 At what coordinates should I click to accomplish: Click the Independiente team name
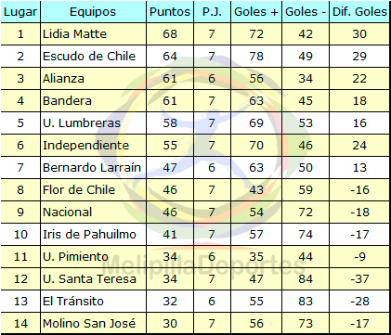pos(85,146)
